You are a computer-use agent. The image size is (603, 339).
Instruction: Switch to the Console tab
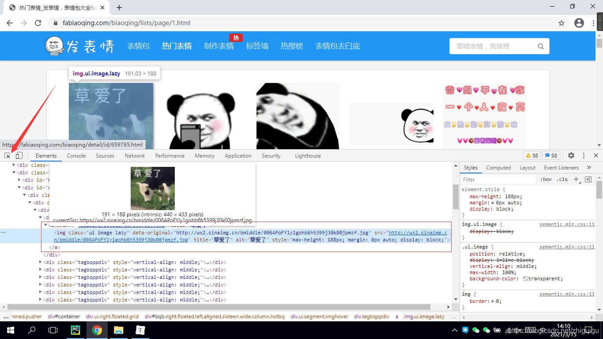point(76,156)
